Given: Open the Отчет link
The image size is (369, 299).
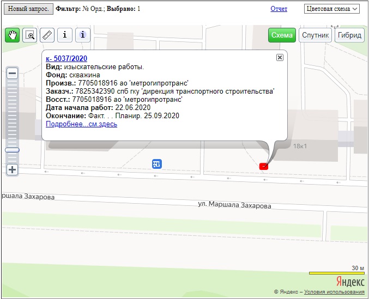Looking at the screenshot, I should [x=279, y=9].
